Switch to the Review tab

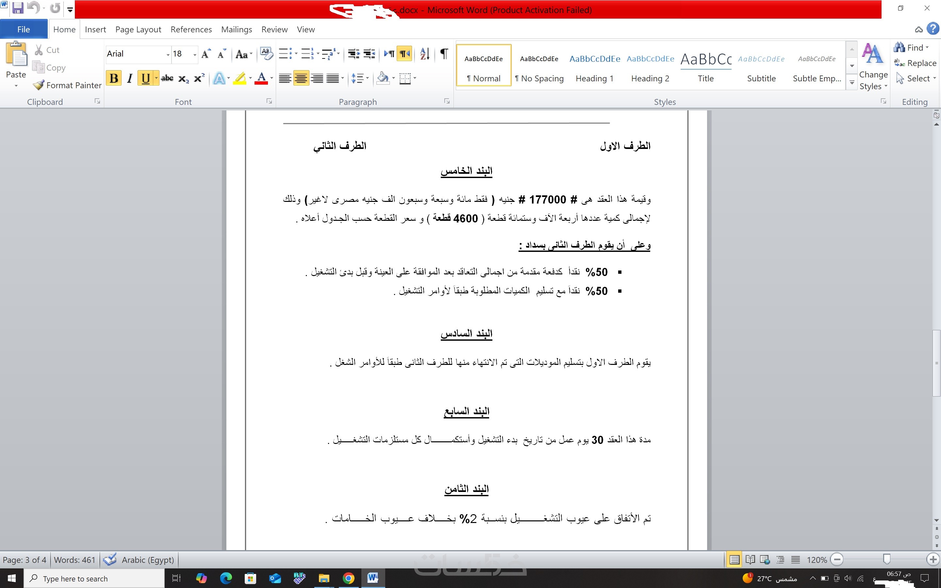click(274, 29)
